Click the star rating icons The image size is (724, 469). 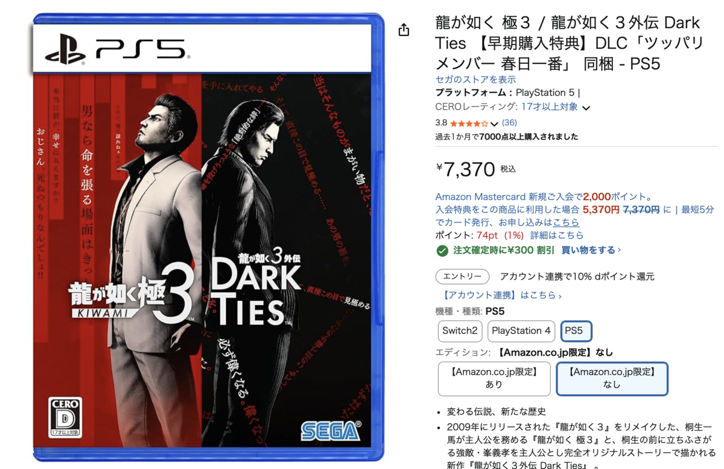[469, 123]
